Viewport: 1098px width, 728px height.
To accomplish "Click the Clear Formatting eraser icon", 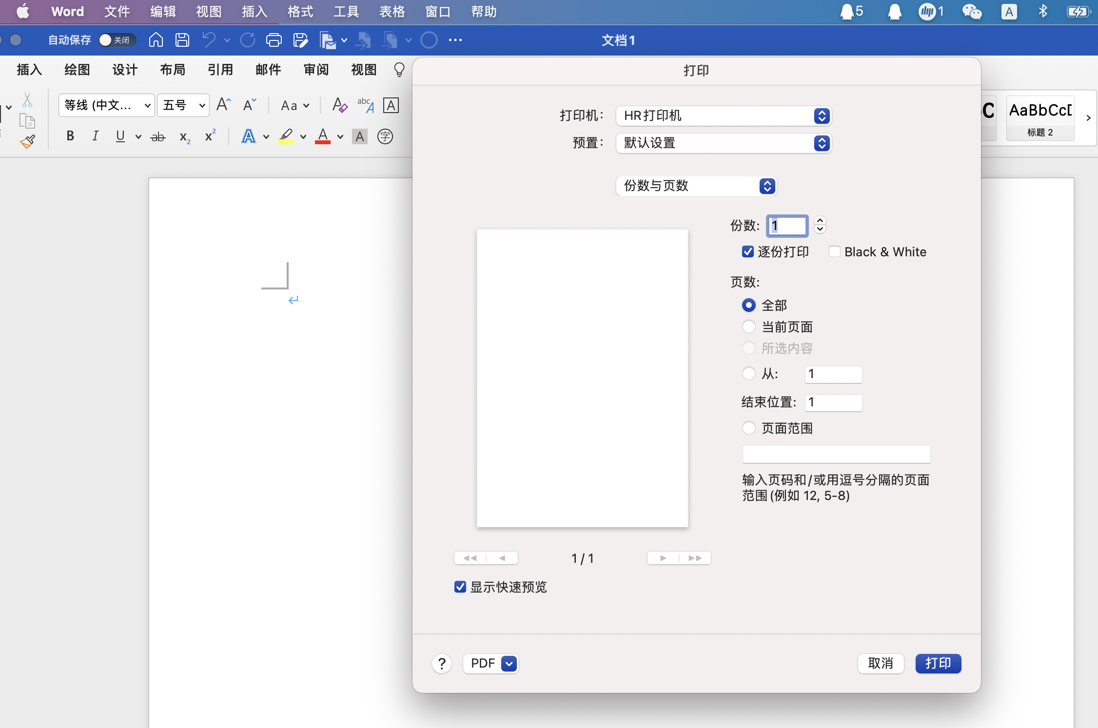I will (x=339, y=105).
